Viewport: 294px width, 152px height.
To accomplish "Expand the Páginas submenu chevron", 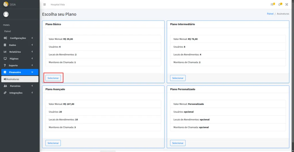I will tap(32, 59).
